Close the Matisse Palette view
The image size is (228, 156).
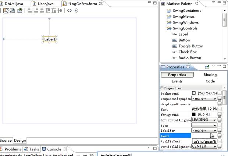[196, 4]
